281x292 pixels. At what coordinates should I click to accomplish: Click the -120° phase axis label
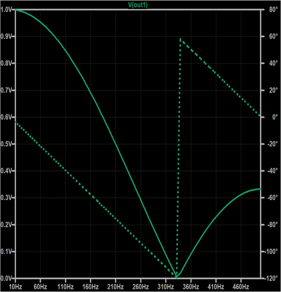[x=272, y=278]
